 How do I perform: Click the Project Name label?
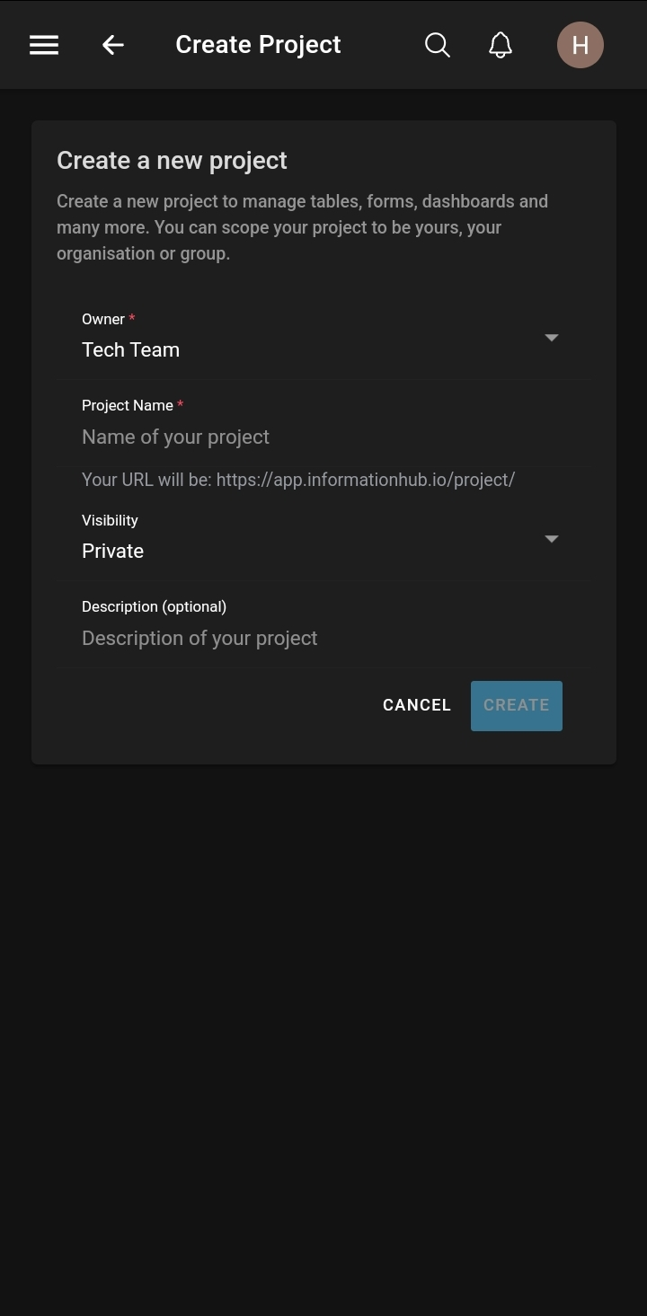point(128,405)
